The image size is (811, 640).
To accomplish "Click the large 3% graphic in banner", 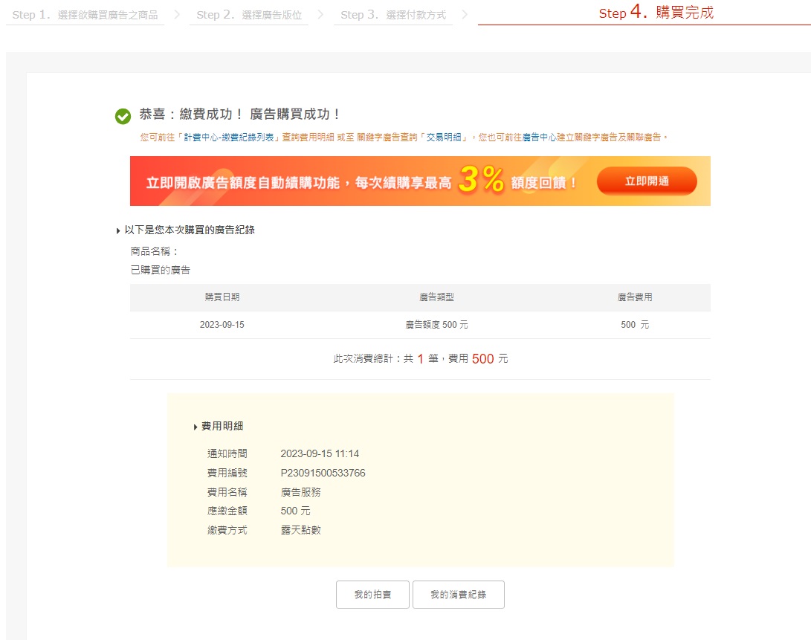I will (481, 181).
